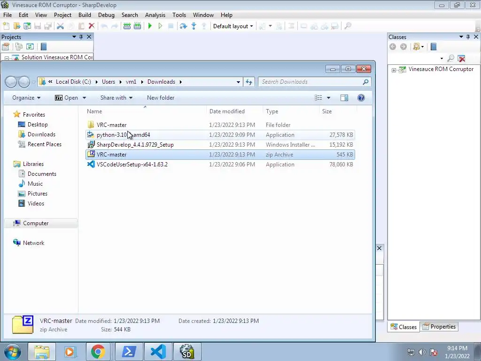Click Open File icon in SharpDevelop toolbar
This screenshot has width=481, height=361.
(x=16, y=26)
